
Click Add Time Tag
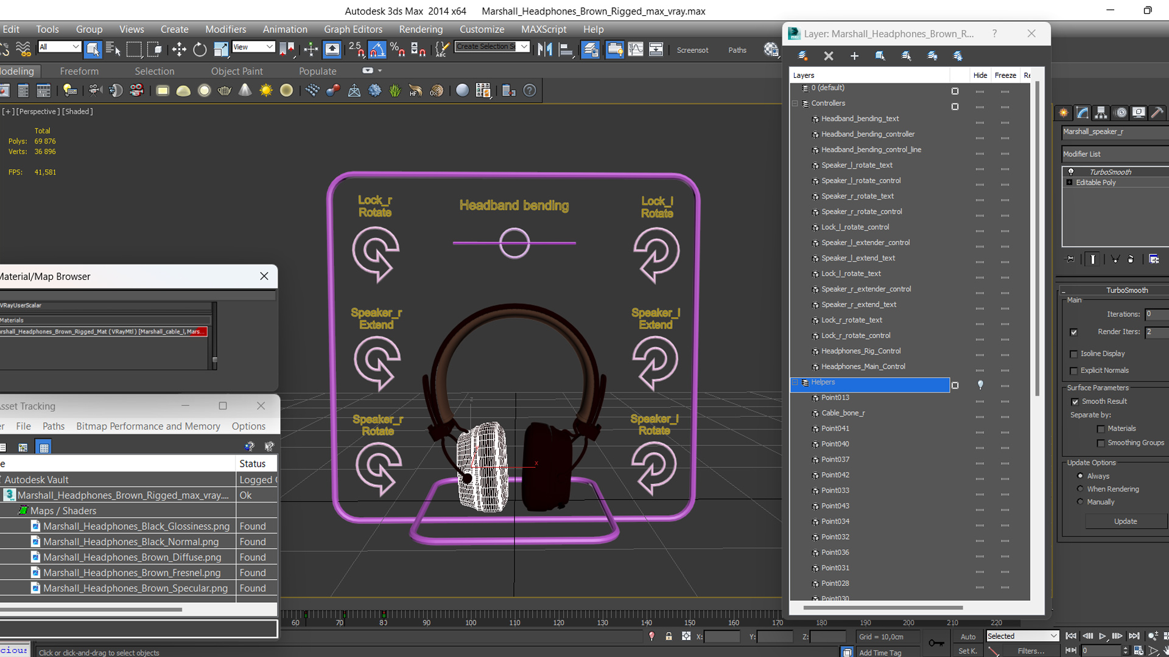click(x=880, y=653)
